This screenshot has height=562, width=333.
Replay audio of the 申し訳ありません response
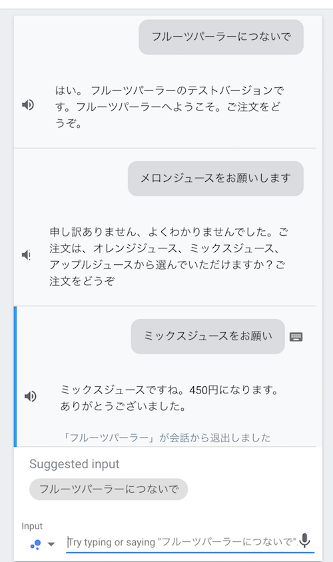tap(26, 255)
